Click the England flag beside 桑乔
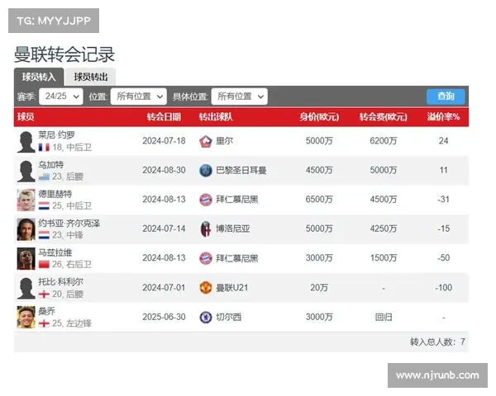The height and width of the screenshot is (396, 496). point(44,323)
